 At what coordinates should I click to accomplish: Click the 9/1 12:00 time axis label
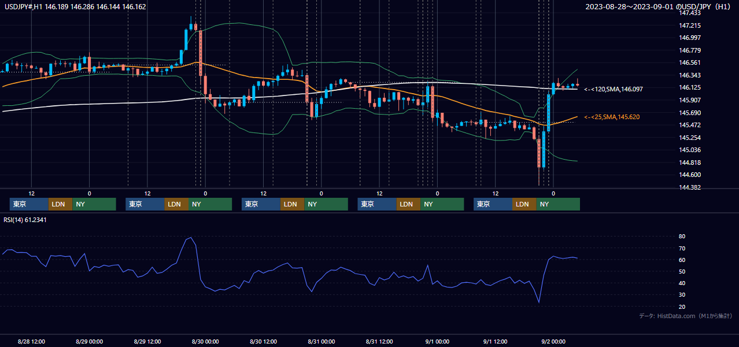[496, 342]
